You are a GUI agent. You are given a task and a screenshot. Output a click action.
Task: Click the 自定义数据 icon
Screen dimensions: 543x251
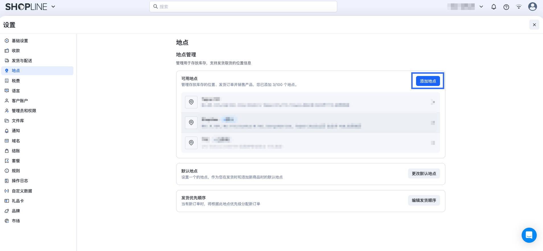point(7,191)
